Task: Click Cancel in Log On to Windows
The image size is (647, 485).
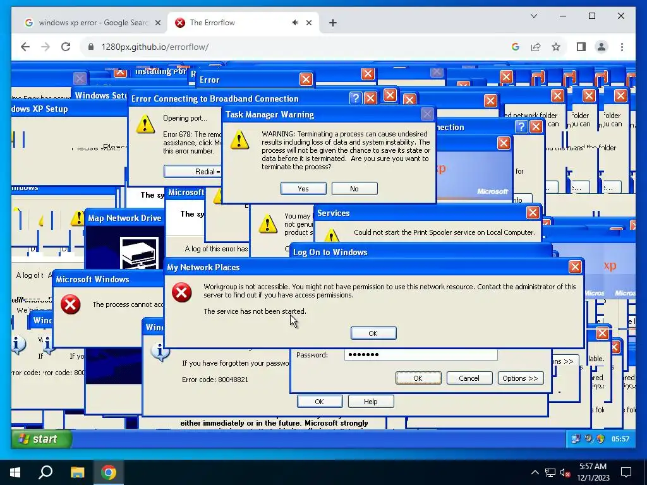Action: click(469, 378)
